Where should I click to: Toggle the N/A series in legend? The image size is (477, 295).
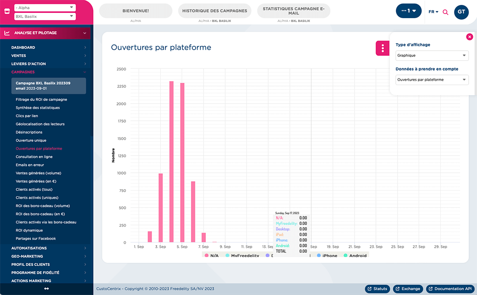click(211, 256)
